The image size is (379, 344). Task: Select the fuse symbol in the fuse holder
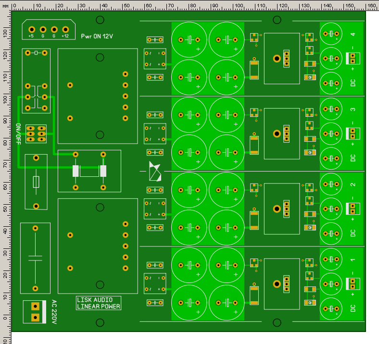[36, 182]
